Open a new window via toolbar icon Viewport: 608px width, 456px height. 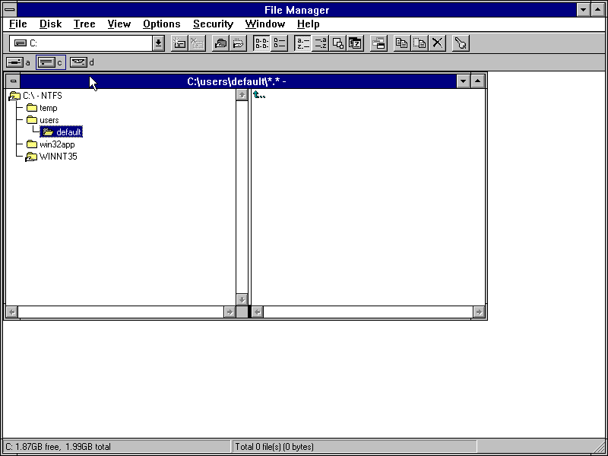click(378, 43)
